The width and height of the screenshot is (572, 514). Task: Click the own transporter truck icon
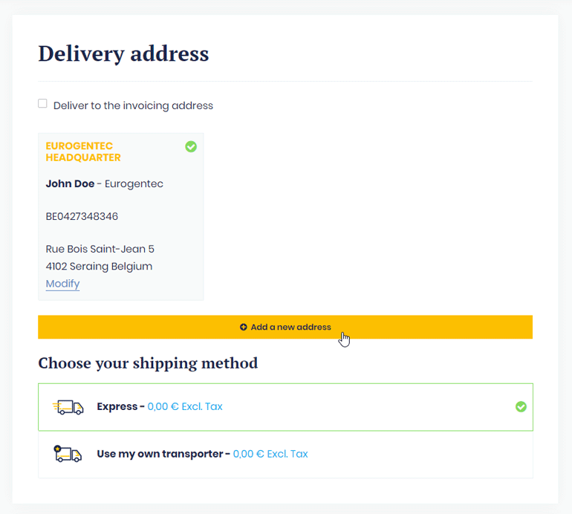coord(68,454)
